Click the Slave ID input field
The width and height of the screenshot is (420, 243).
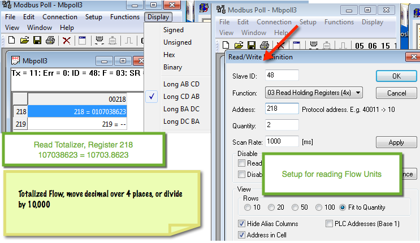[282, 75]
